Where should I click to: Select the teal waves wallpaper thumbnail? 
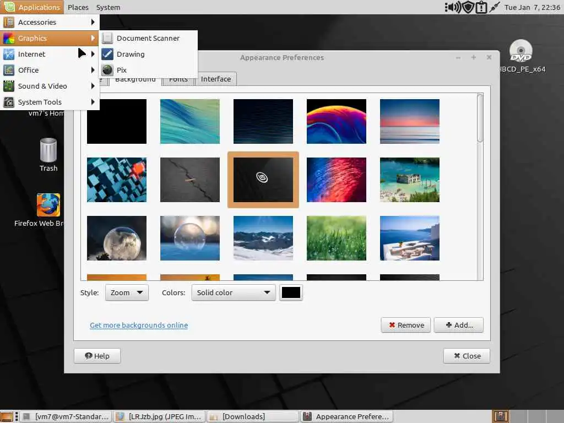tap(190, 121)
